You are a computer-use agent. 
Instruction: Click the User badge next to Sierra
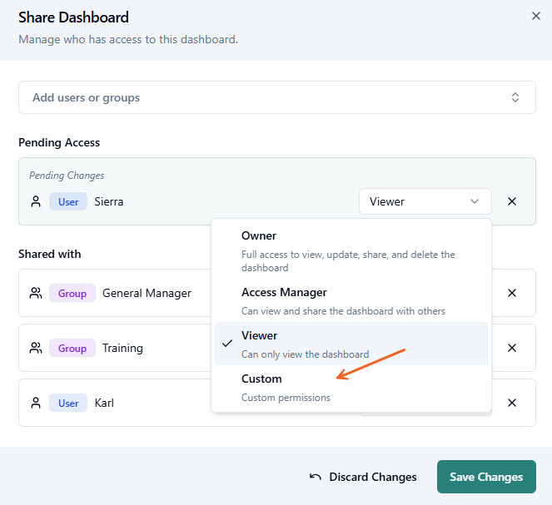[x=68, y=201]
